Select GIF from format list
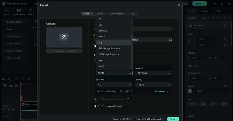233x121 pixels. [114, 43]
